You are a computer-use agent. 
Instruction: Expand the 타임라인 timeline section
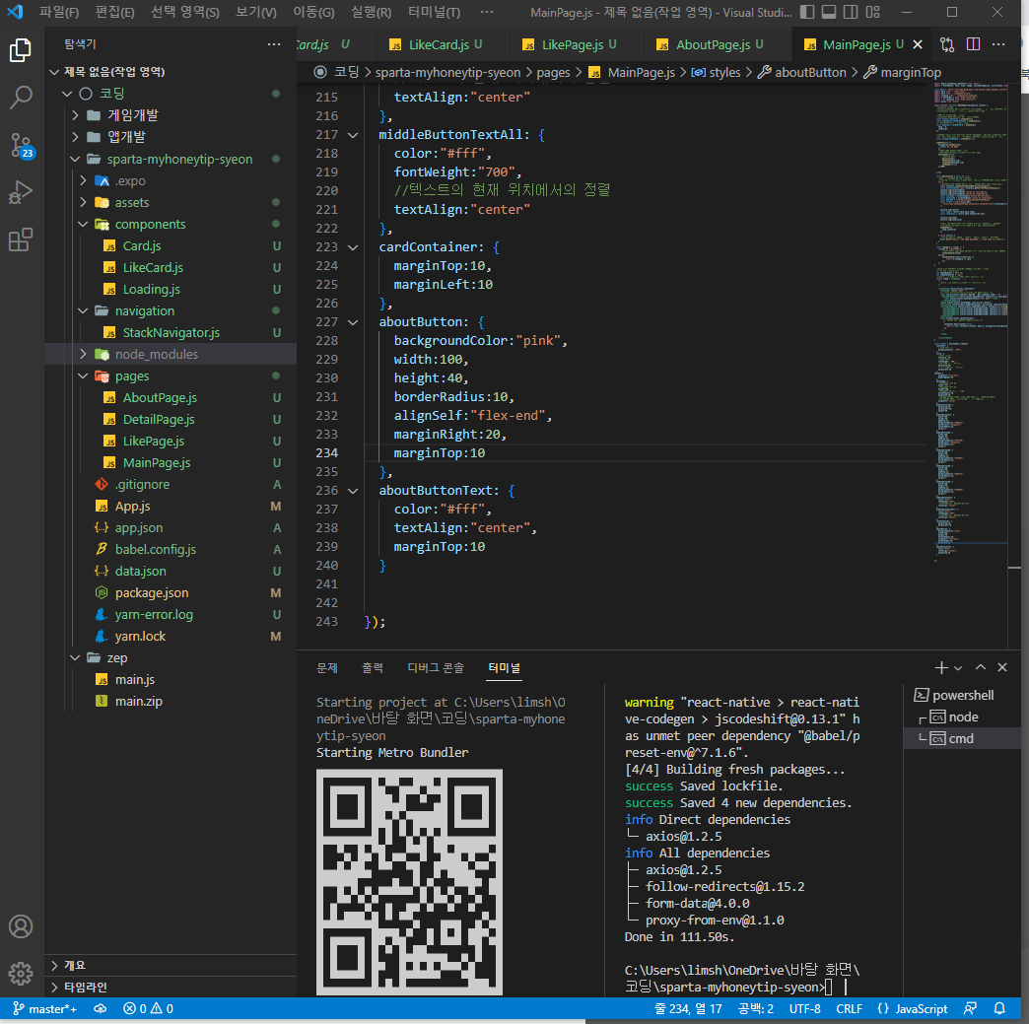click(171, 987)
